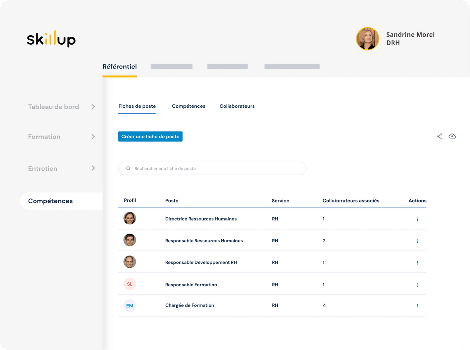Open actions menu for Directrice Ressources Humaines
This screenshot has width=470, height=350.
click(418, 219)
